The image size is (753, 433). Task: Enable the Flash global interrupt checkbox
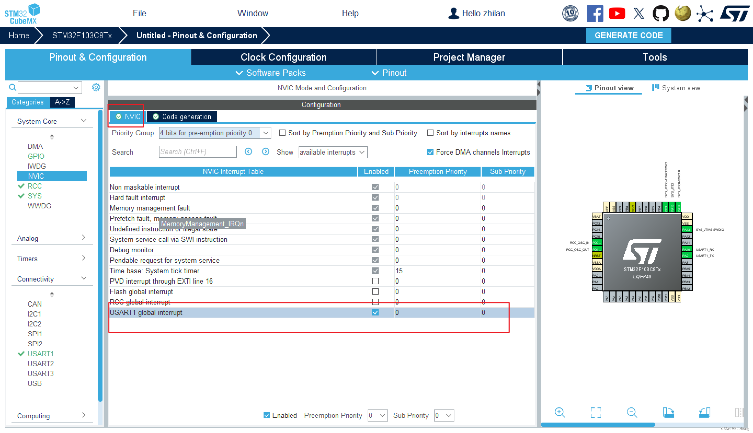375,291
